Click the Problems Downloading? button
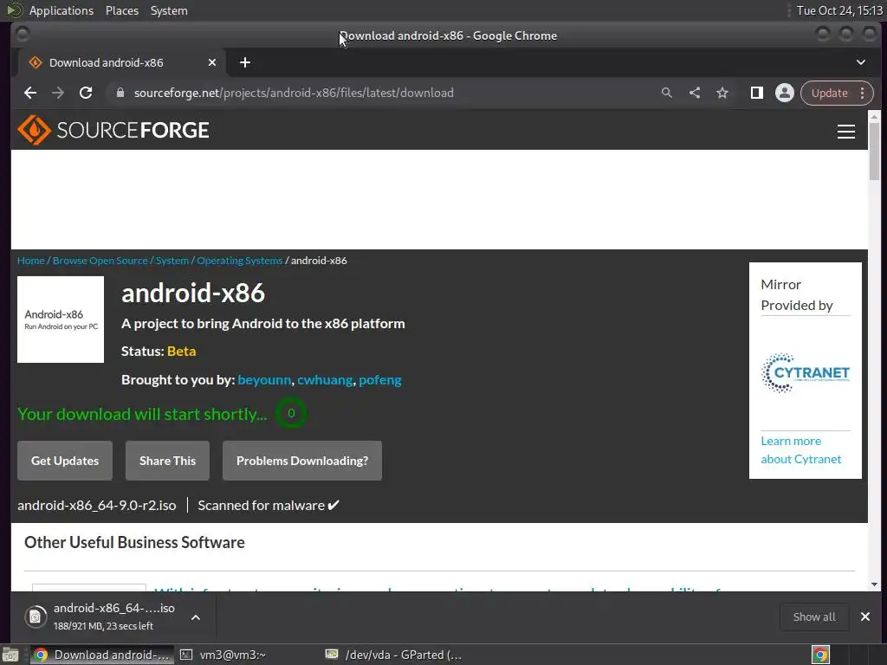This screenshot has height=665, width=887. [302, 461]
